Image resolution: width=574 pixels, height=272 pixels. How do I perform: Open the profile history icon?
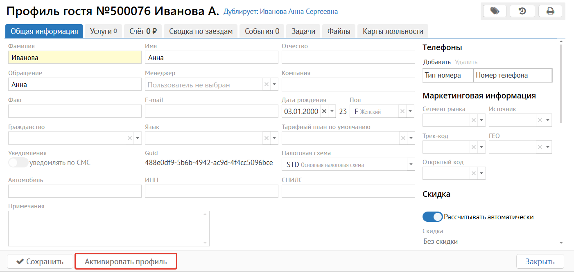point(522,11)
